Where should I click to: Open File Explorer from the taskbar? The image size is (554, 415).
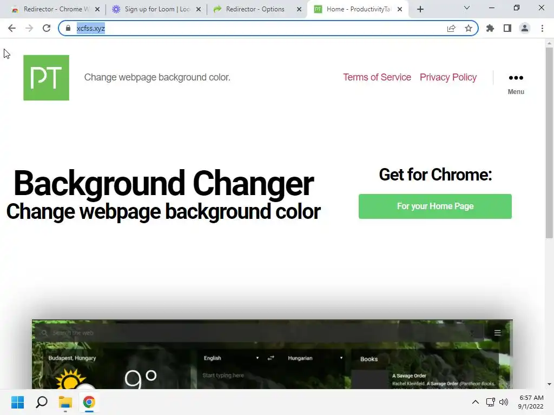pyautogui.click(x=65, y=402)
